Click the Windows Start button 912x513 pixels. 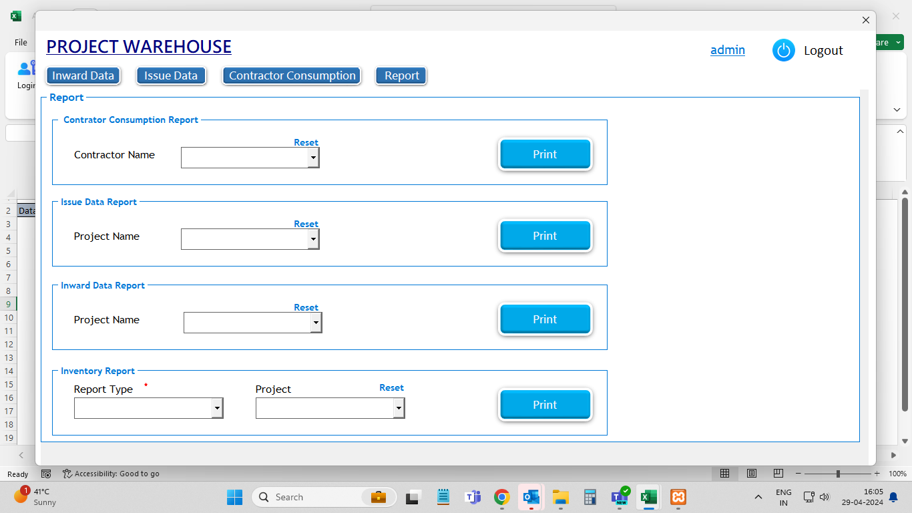234,497
